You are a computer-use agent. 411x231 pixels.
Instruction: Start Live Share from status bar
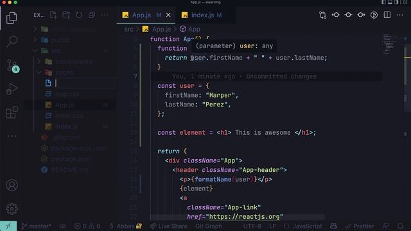click(x=169, y=226)
